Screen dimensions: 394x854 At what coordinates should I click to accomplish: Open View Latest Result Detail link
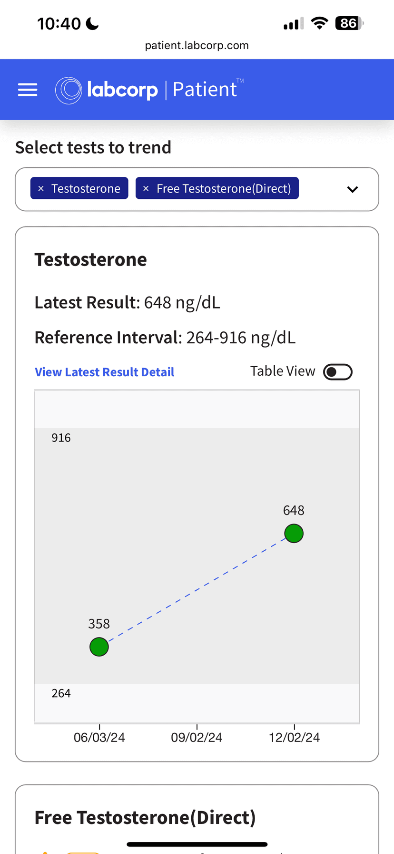105,372
